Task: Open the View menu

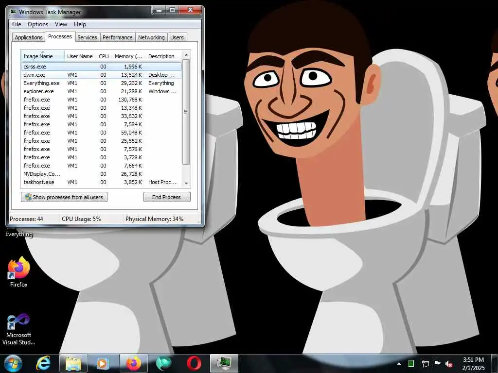Action: [x=61, y=24]
